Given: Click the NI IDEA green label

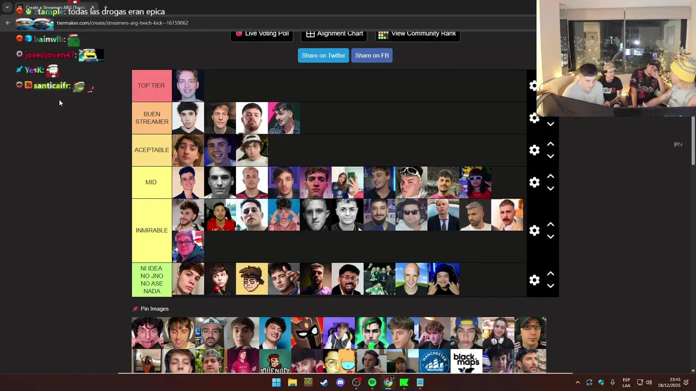Looking at the screenshot, I should (152, 280).
